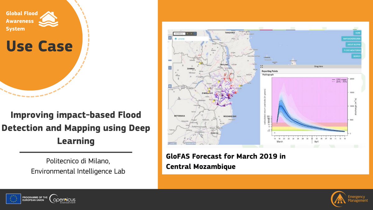Image resolution: width=373 pixels, height=210 pixels.
Task: Click the zoom in plus button on map
Action: (x=170, y=38)
